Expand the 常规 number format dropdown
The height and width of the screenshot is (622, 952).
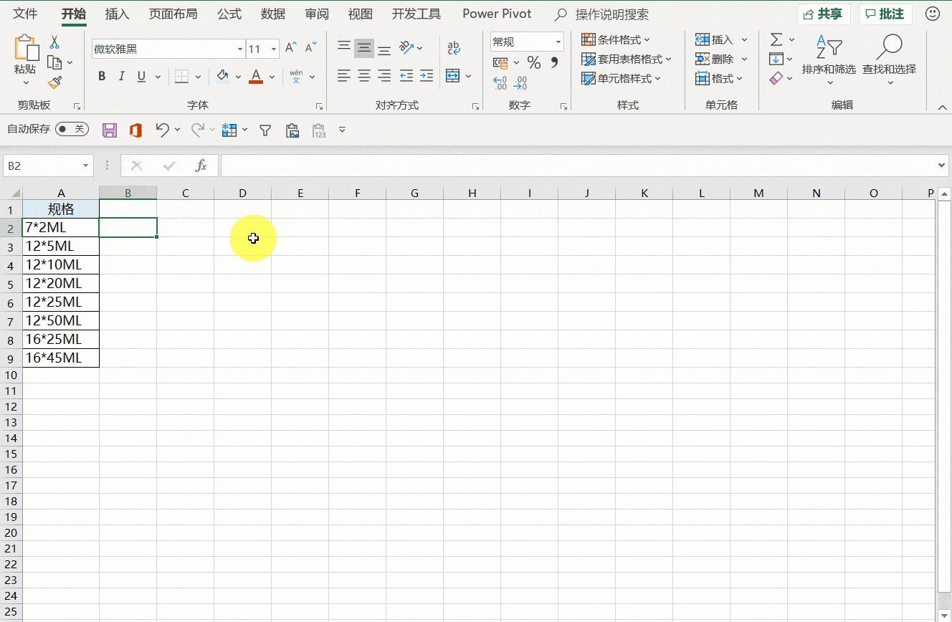point(558,41)
